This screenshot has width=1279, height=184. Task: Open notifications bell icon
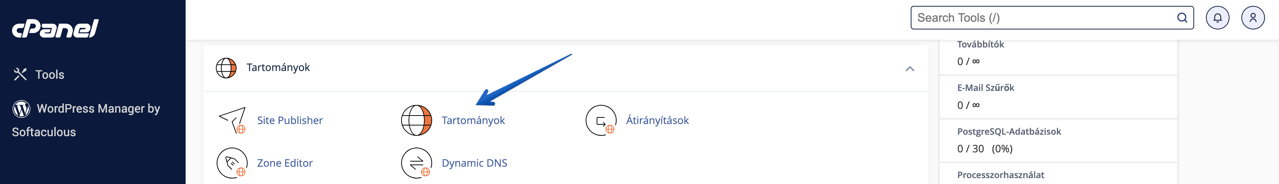1217,18
